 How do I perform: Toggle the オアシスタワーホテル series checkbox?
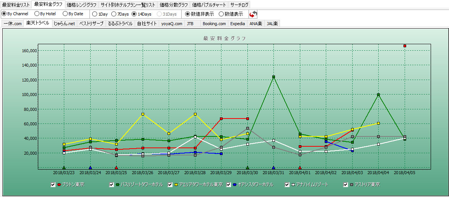229,185
